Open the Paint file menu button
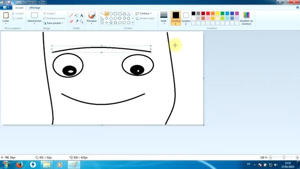 point(6,8)
